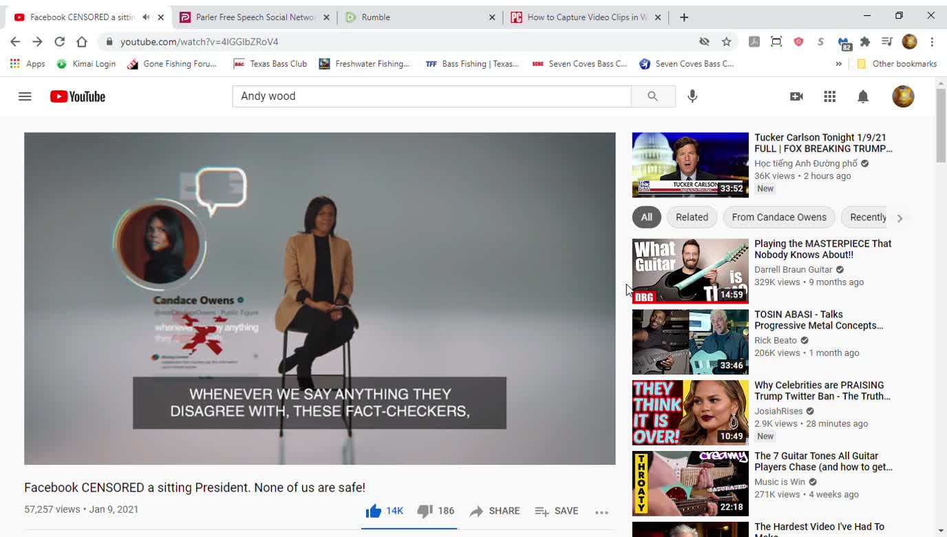Close the Rumble tab

click(492, 17)
